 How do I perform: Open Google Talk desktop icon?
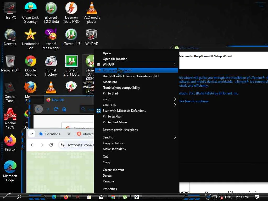(71, 86)
